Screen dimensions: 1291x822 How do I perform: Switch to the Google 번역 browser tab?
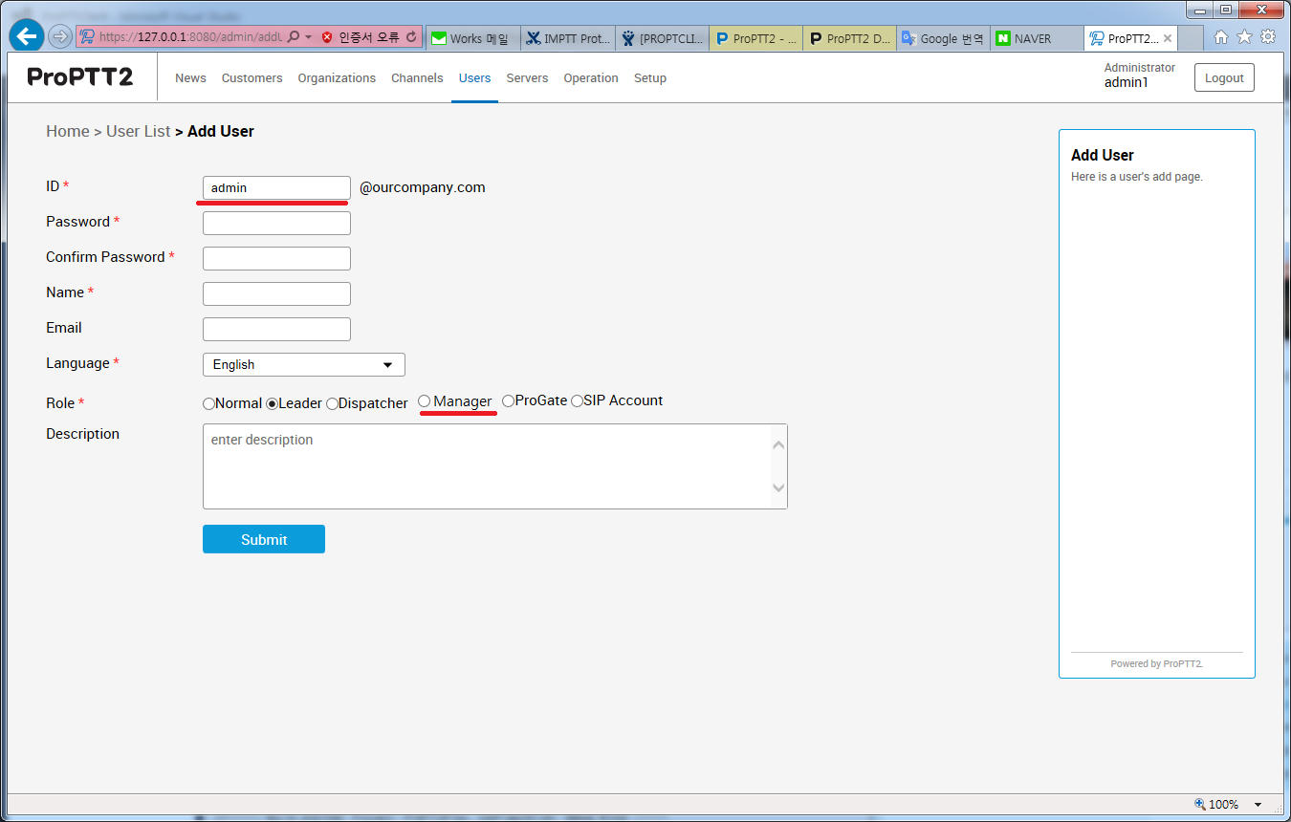coord(944,39)
